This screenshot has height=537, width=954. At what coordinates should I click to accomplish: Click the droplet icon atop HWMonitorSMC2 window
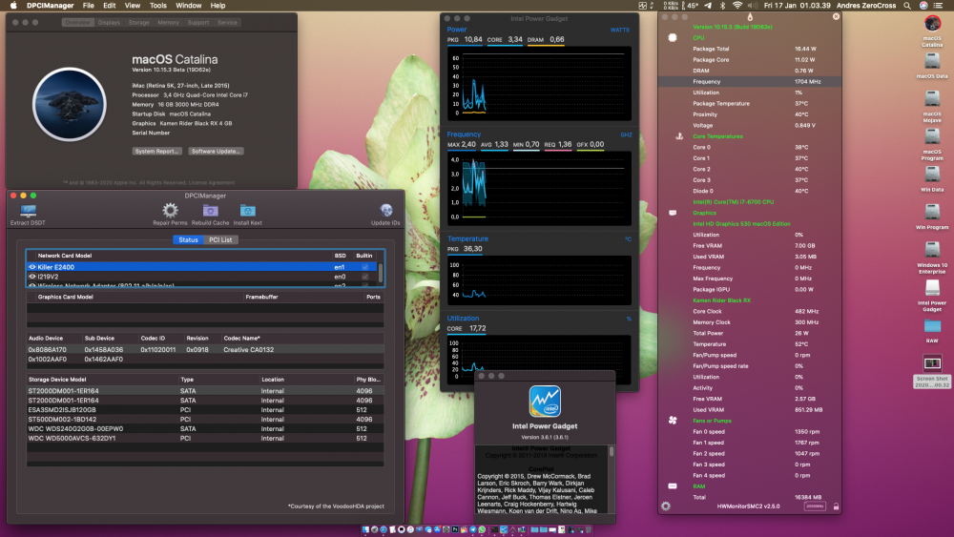tap(750, 16)
